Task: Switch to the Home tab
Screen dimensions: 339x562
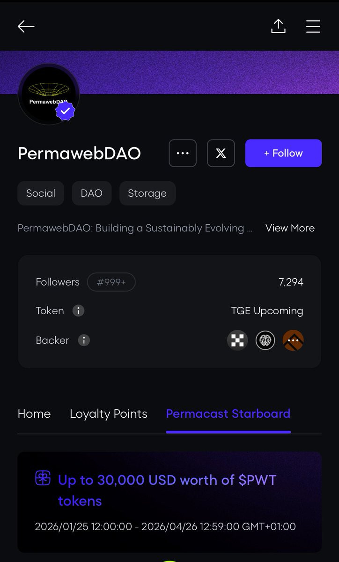Action: pos(34,414)
